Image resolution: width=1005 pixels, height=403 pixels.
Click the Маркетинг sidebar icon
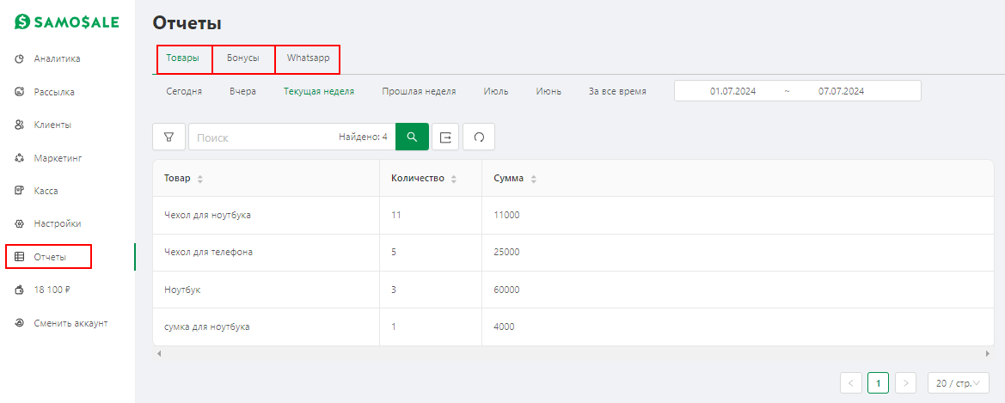pos(19,157)
